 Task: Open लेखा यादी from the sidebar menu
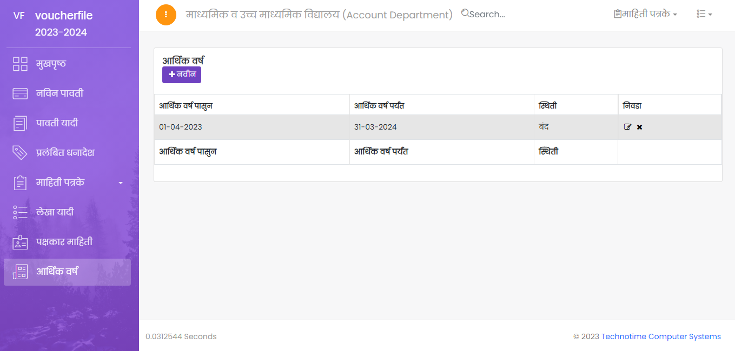coord(55,212)
